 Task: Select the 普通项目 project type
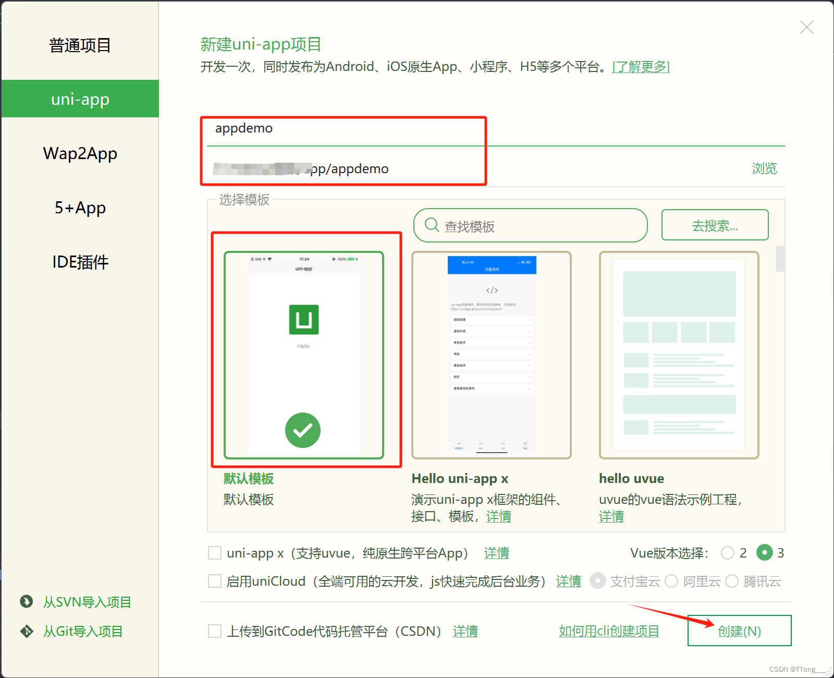80,45
